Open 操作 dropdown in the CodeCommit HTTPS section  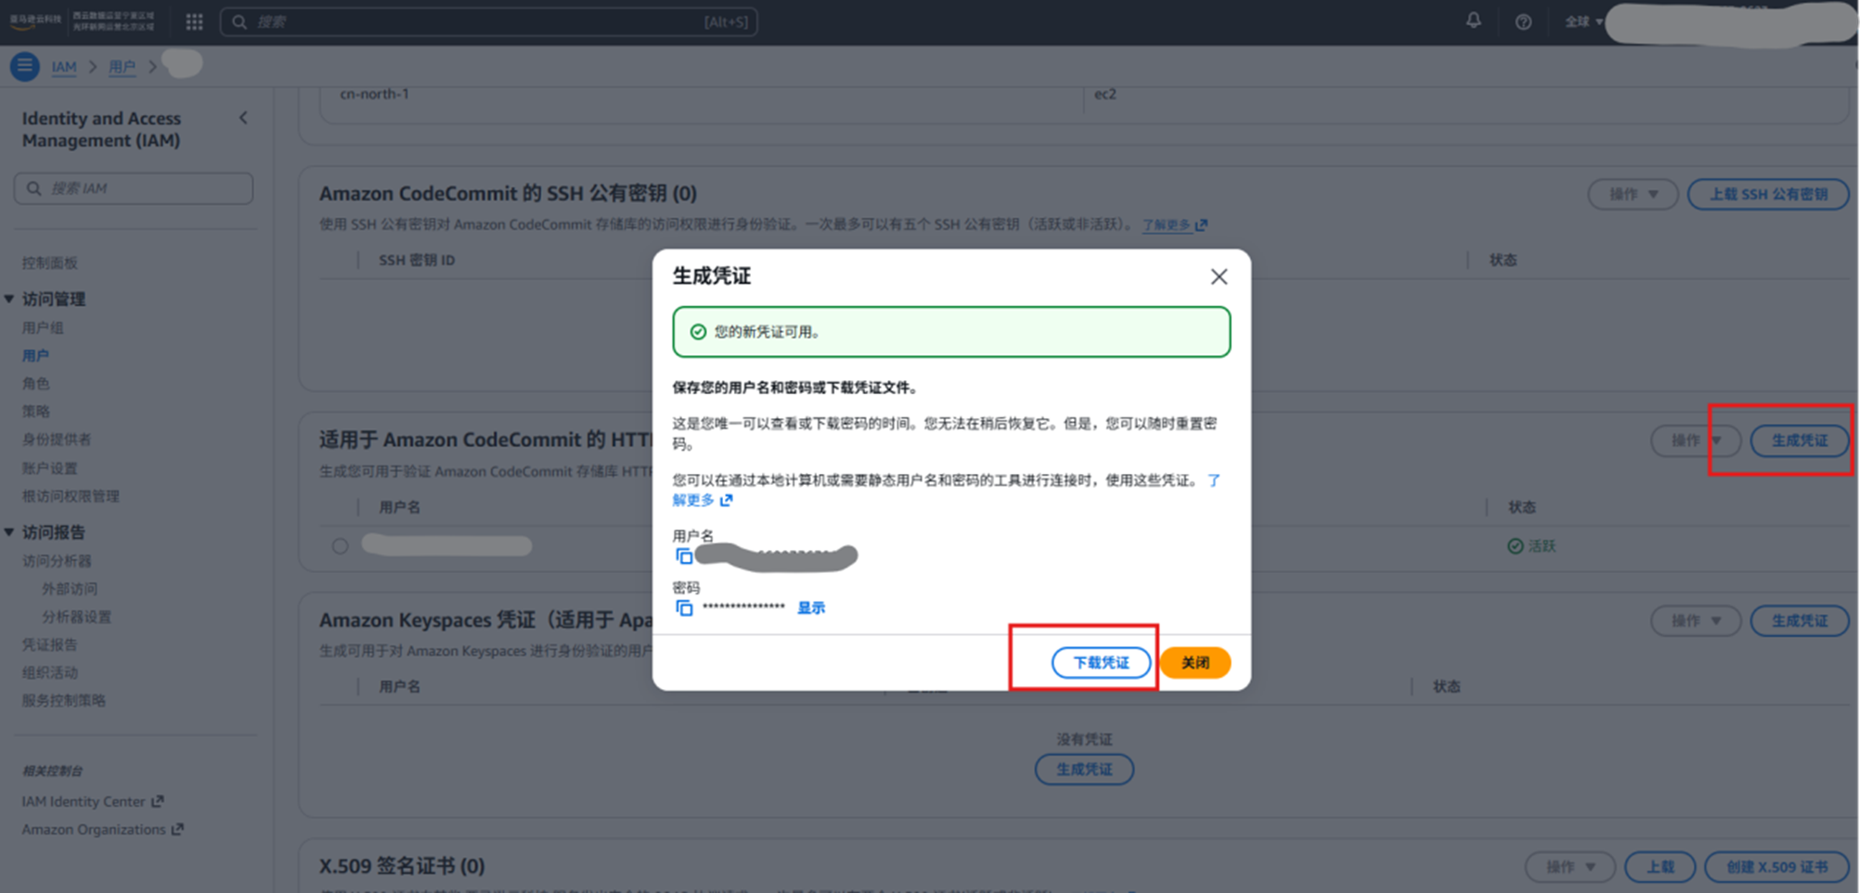tap(1696, 440)
